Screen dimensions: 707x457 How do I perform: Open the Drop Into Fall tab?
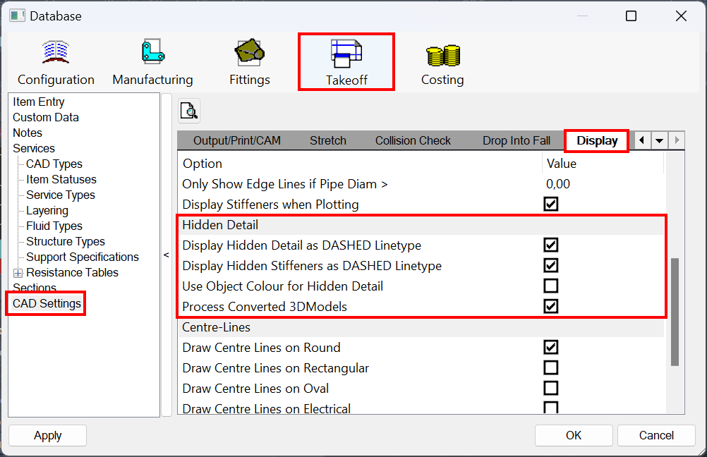[516, 140]
